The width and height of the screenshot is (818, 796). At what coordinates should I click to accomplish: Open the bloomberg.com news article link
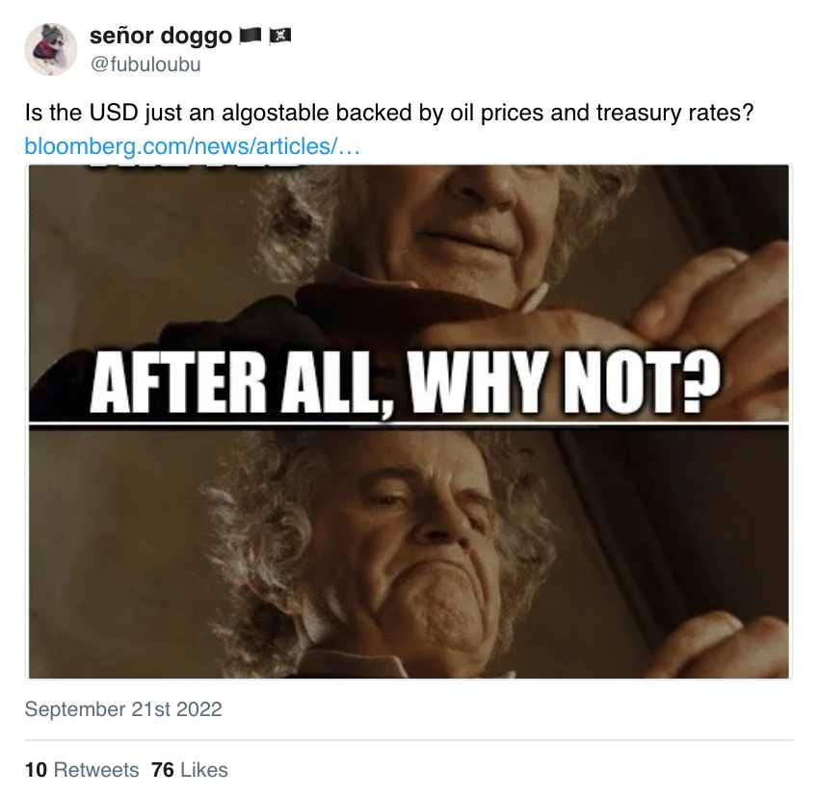coord(192,146)
